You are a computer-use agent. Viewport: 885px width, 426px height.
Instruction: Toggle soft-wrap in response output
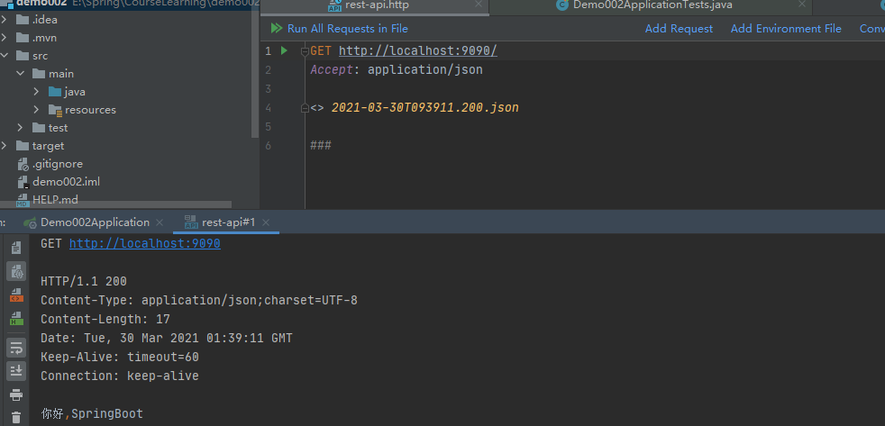tap(16, 348)
